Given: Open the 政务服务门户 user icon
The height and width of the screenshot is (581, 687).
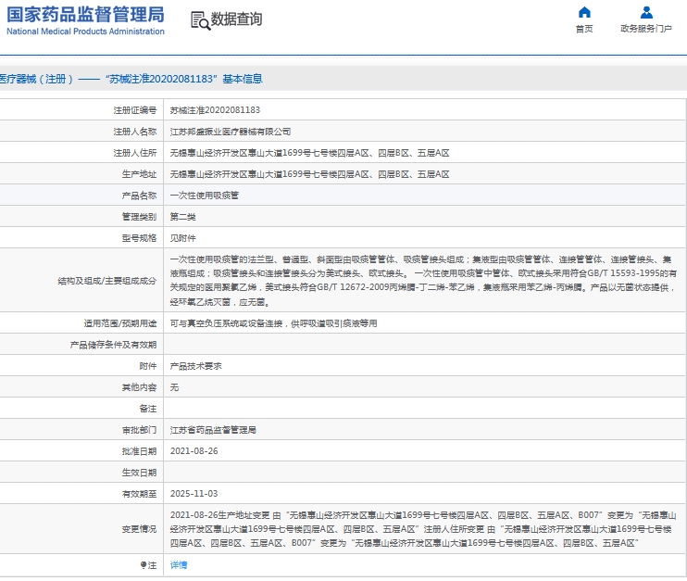Looking at the screenshot, I should tap(646, 12).
